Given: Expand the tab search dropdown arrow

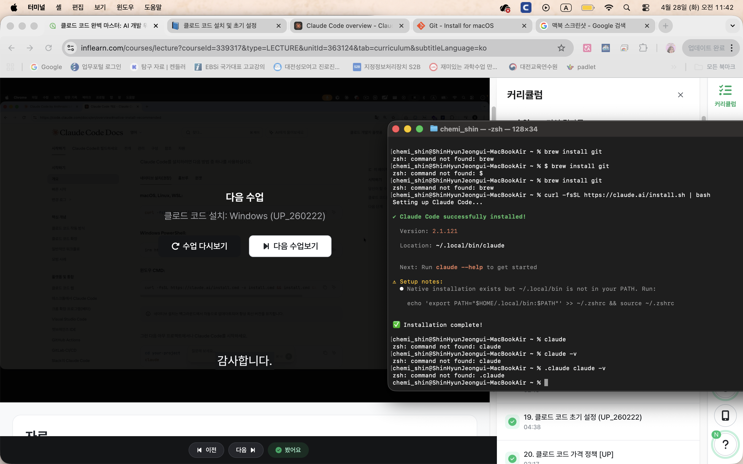Looking at the screenshot, I should coord(732,26).
